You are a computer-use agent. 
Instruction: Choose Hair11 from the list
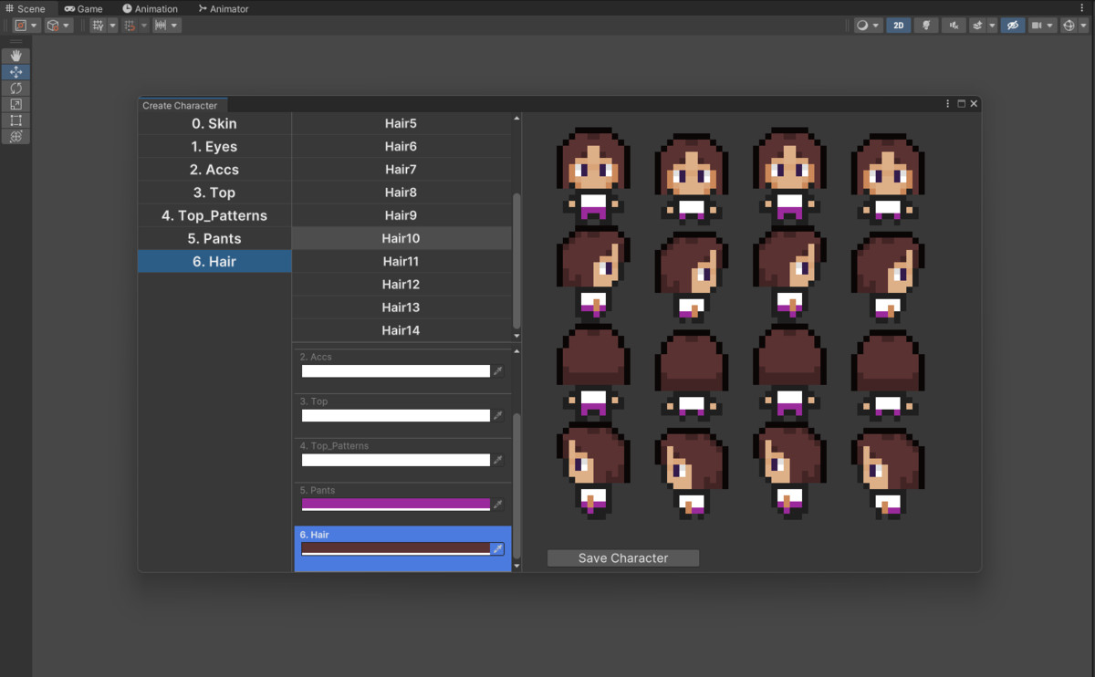point(401,261)
